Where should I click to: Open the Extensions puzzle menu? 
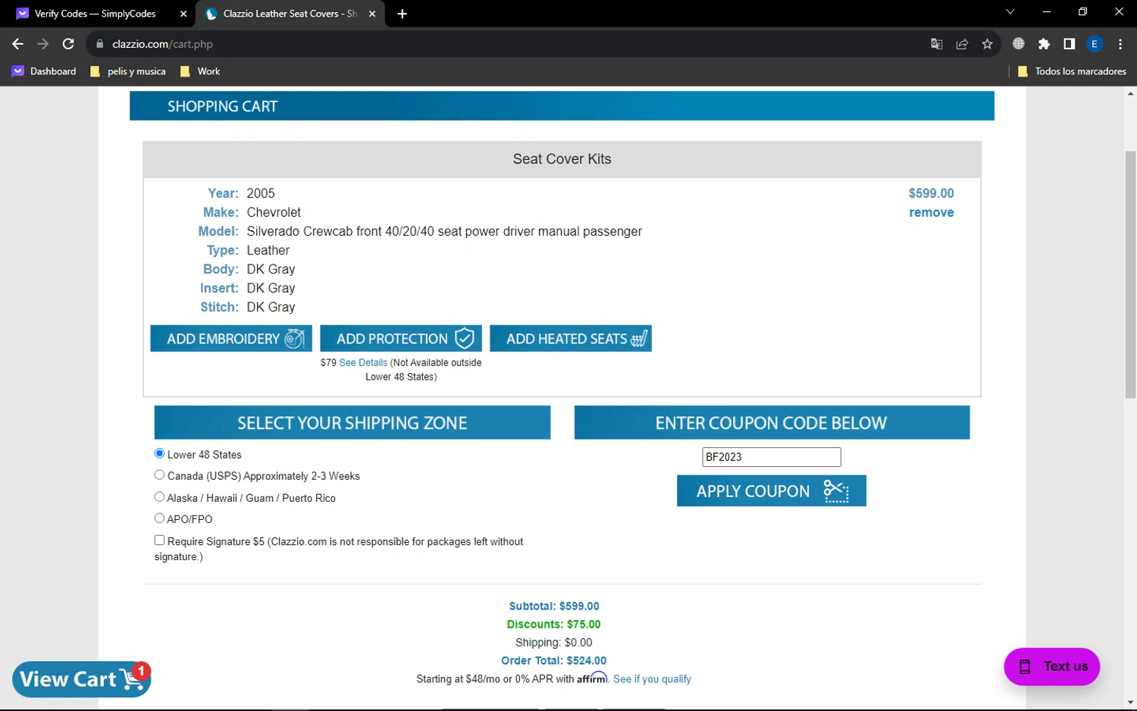1044,44
